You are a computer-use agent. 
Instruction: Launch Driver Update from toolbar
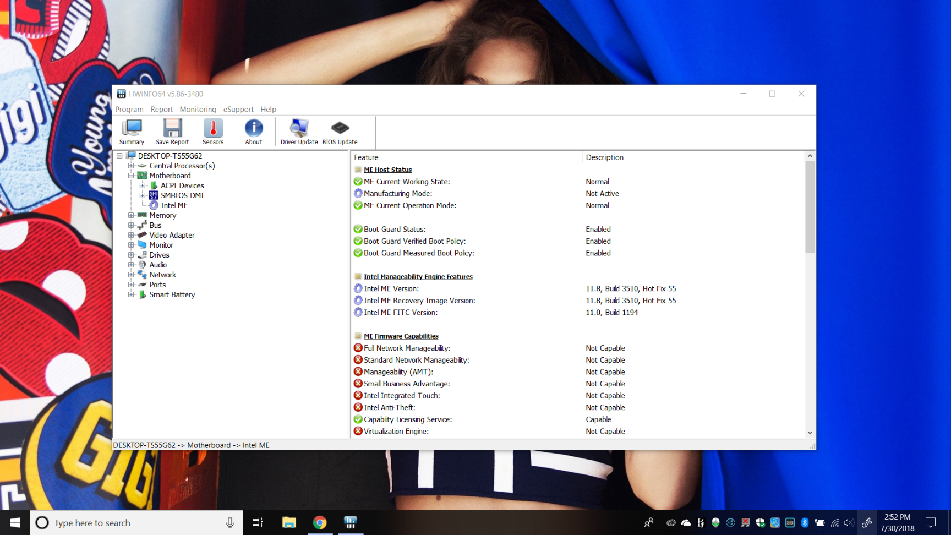(299, 132)
